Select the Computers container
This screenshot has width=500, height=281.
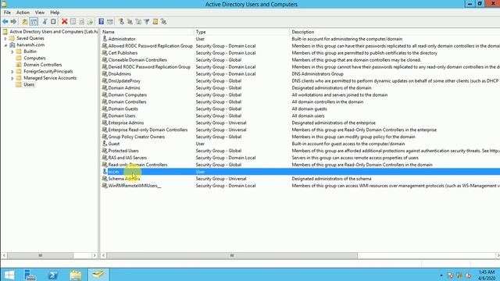(x=34, y=59)
